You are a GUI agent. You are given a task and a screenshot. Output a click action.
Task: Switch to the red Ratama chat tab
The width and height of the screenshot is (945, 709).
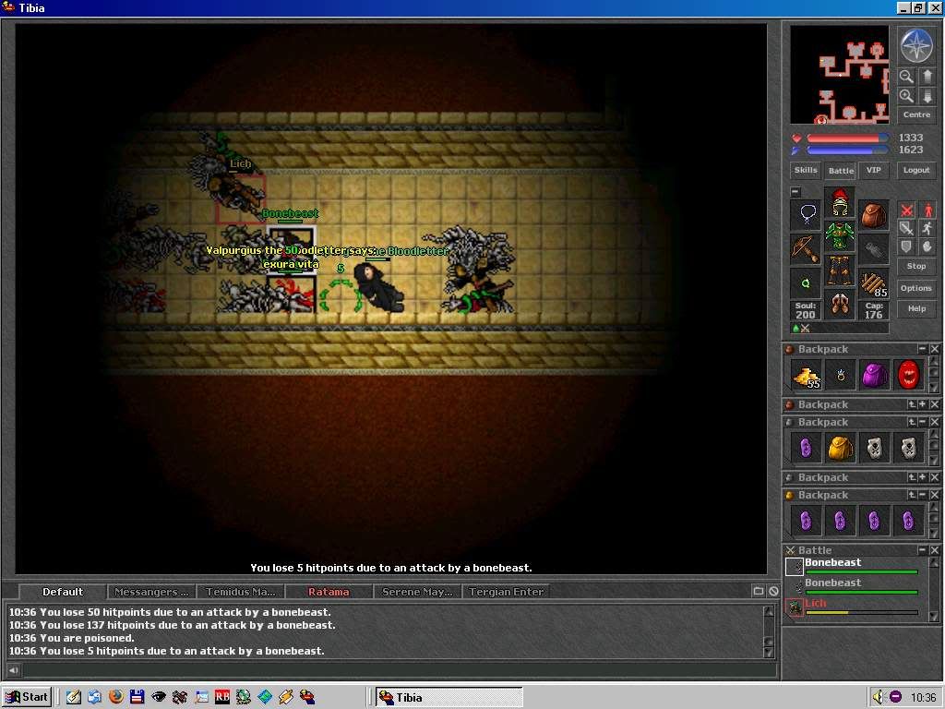pos(329,592)
